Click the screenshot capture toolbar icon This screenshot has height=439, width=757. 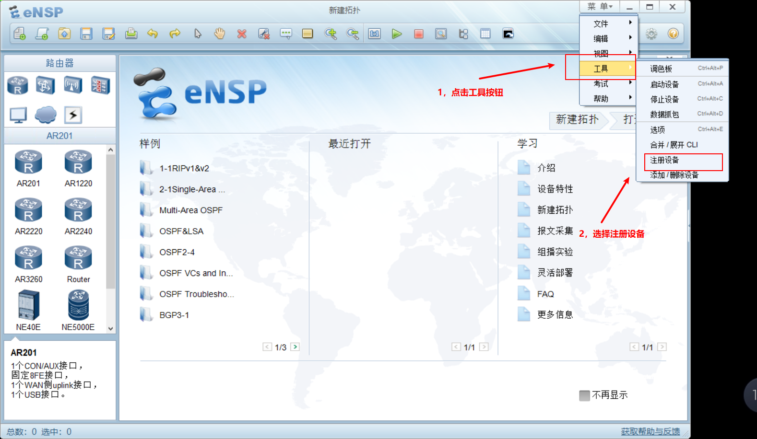508,34
